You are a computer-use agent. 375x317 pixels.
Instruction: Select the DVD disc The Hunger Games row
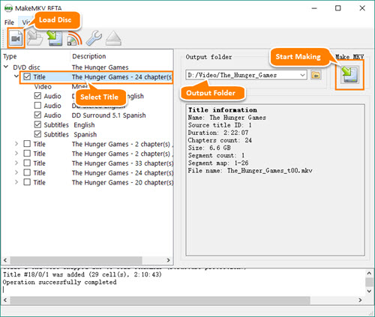[x=88, y=67]
